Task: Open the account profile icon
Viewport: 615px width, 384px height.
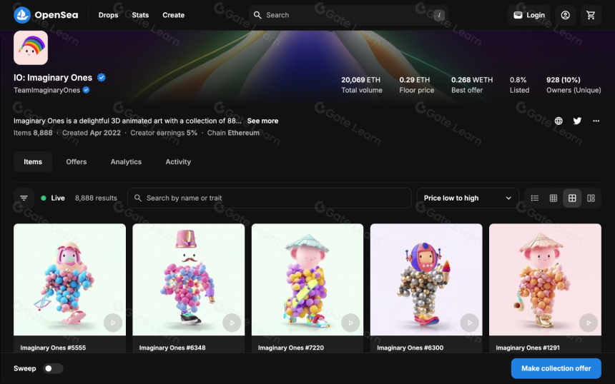Action: pyautogui.click(x=565, y=15)
